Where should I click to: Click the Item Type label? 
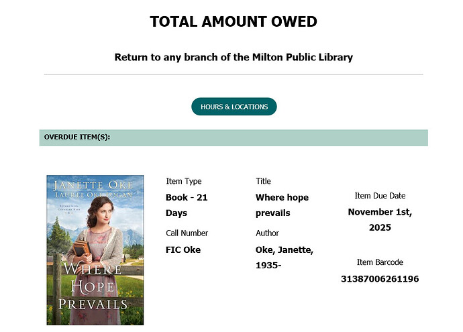pos(183,181)
